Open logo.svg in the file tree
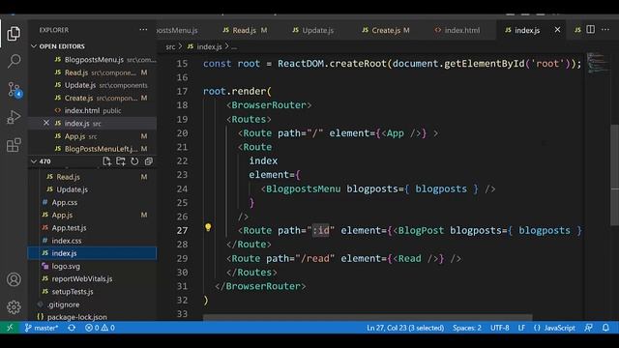The width and height of the screenshot is (619, 348). click(x=93, y=266)
